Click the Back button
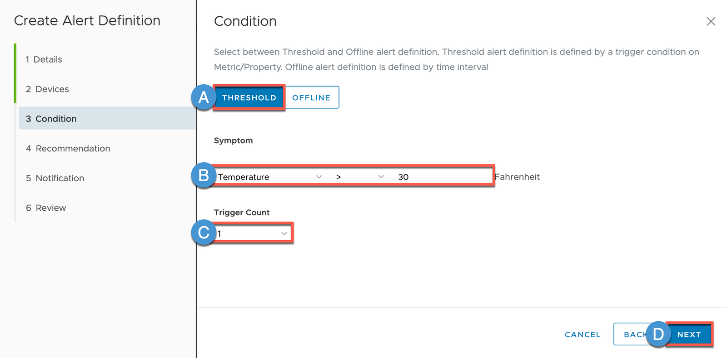The height and width of the screenshot is (358, 727). point(632,334)
